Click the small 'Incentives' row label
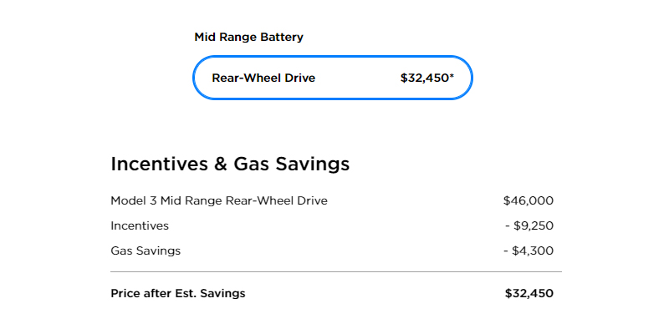The image size is (669, 334). pyautogui.click(x=140, y=226)
